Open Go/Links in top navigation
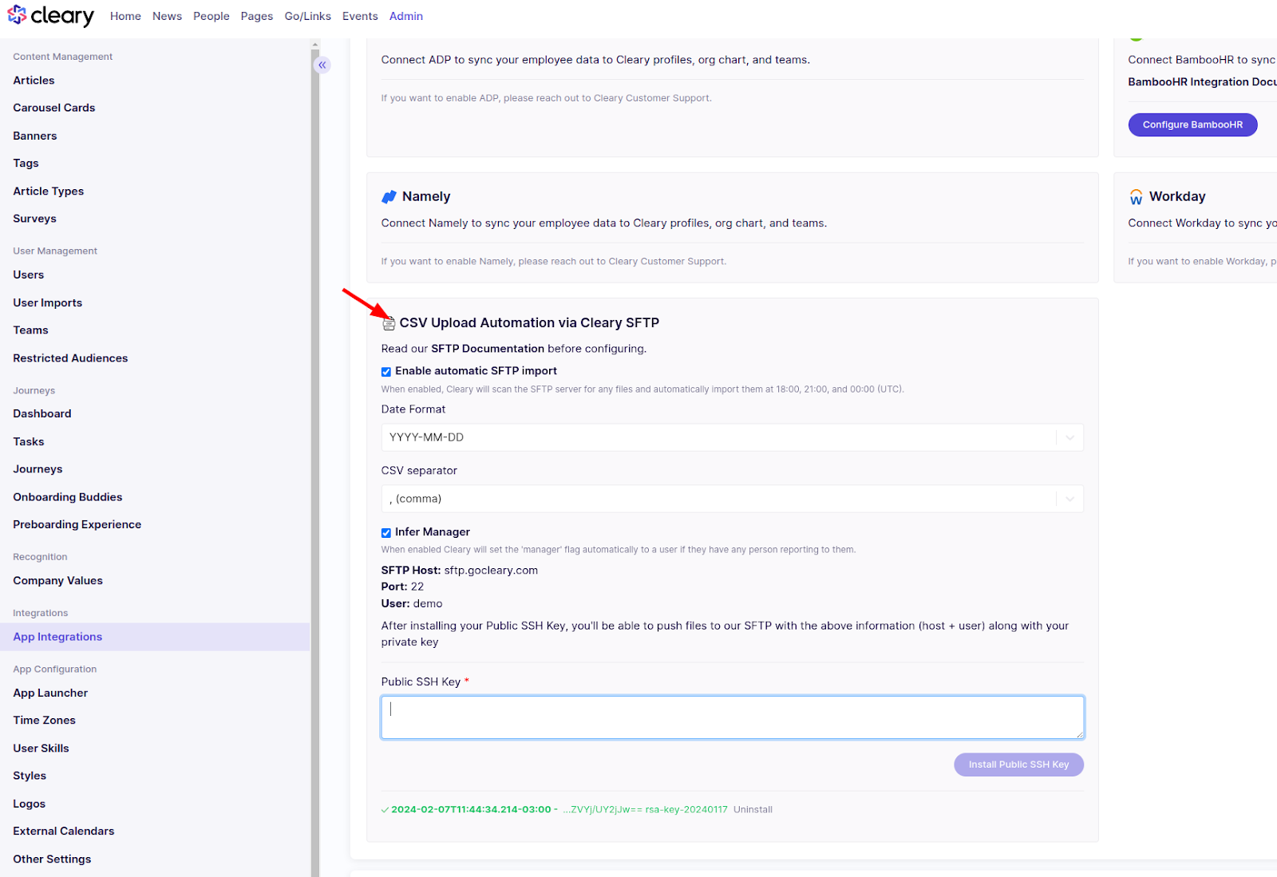The height and width of the screenshot is (877, 1277). [308, 16]
